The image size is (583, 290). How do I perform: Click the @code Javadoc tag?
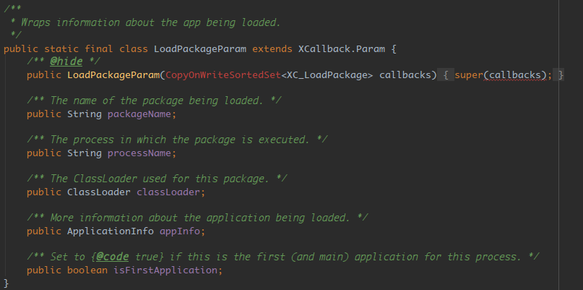click(112, 257)
